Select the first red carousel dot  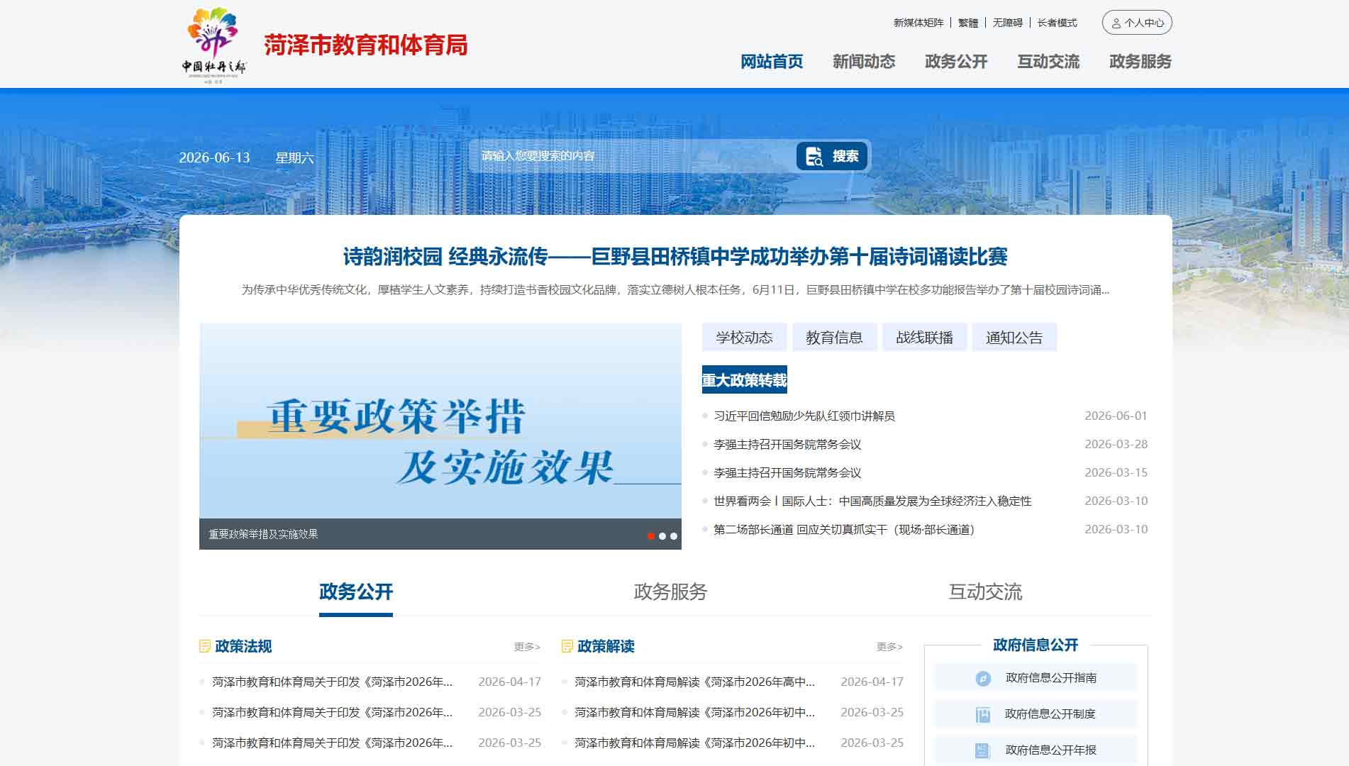[651, 536]
